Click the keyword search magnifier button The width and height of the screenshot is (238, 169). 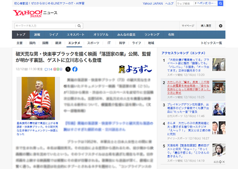click(x=80, y=26)
